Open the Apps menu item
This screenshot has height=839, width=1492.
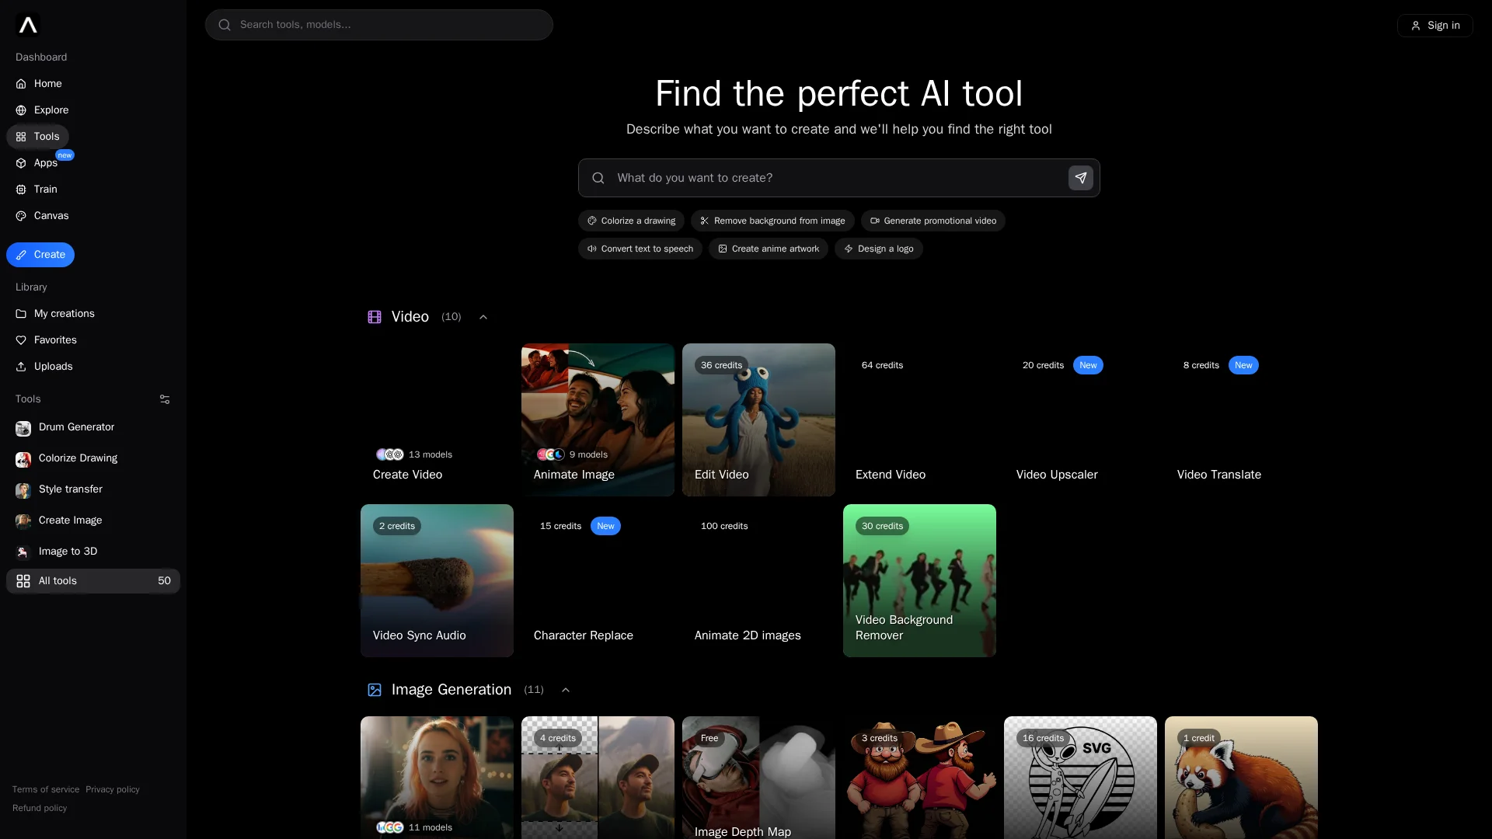45,163
